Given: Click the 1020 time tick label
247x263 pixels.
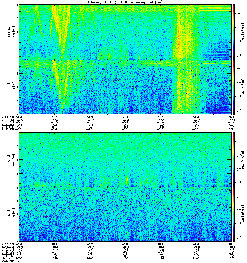Looking at the screenshot, I should (54, 258).
